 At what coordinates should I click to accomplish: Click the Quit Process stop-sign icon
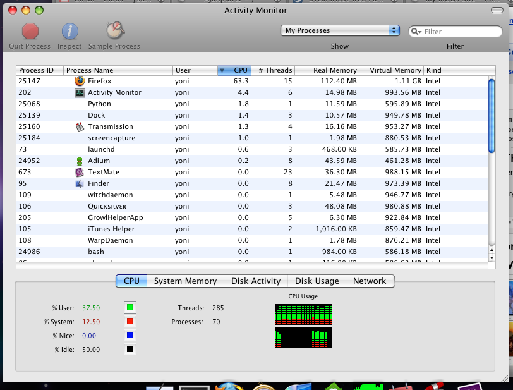(30, 31)
